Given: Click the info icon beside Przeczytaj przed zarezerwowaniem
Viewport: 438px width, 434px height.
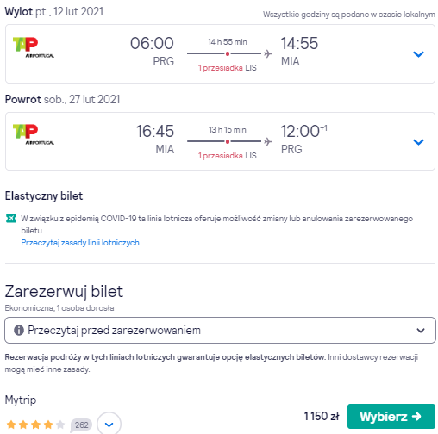Looking at the screenshot, I should pos(19,331).
